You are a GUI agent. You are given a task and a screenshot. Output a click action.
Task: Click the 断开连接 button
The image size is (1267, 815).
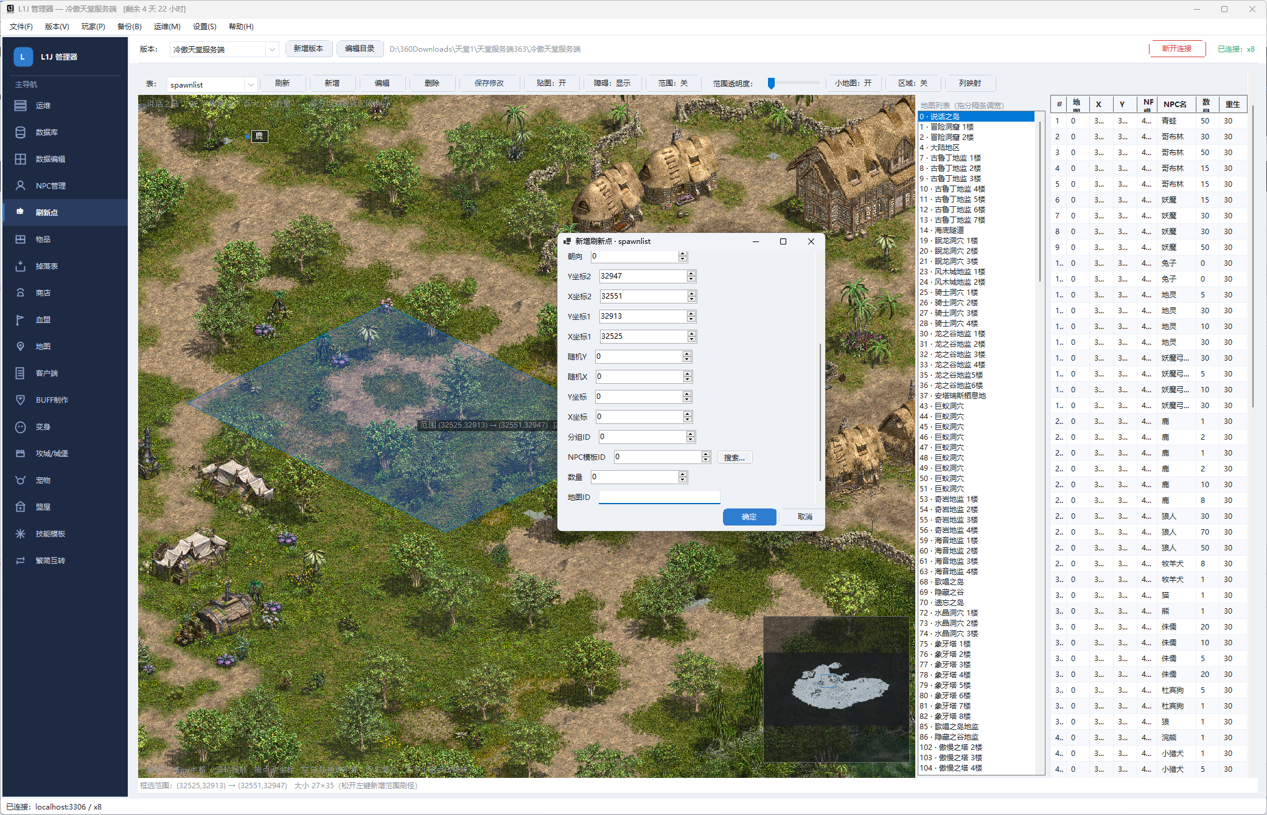pos(1177,49)
